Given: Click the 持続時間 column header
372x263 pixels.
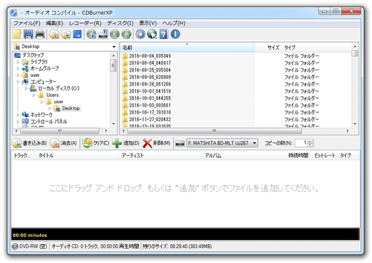Looking at the screenshot, I should 298,155.
